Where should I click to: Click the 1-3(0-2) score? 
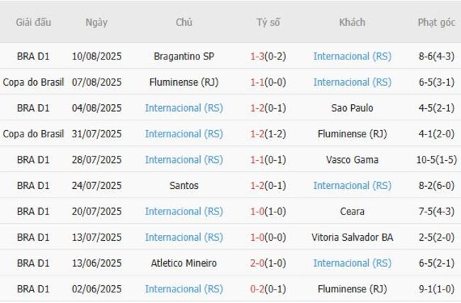(x=268, y=56)
